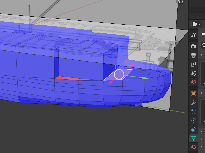
Task: Click the red X-axis gizmo arrow
Action: (111, 82)
